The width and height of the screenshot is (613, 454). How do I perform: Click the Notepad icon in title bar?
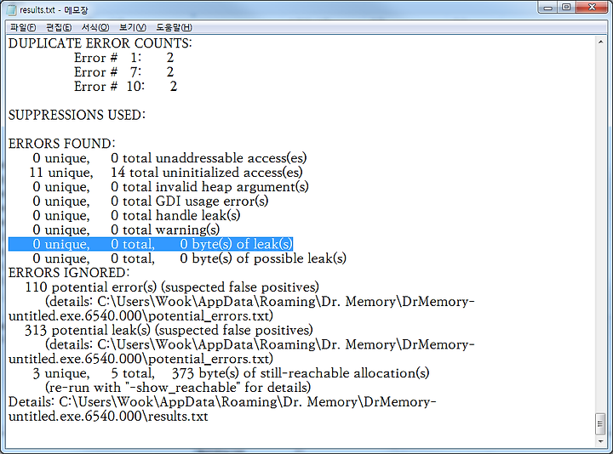[12, 10]
